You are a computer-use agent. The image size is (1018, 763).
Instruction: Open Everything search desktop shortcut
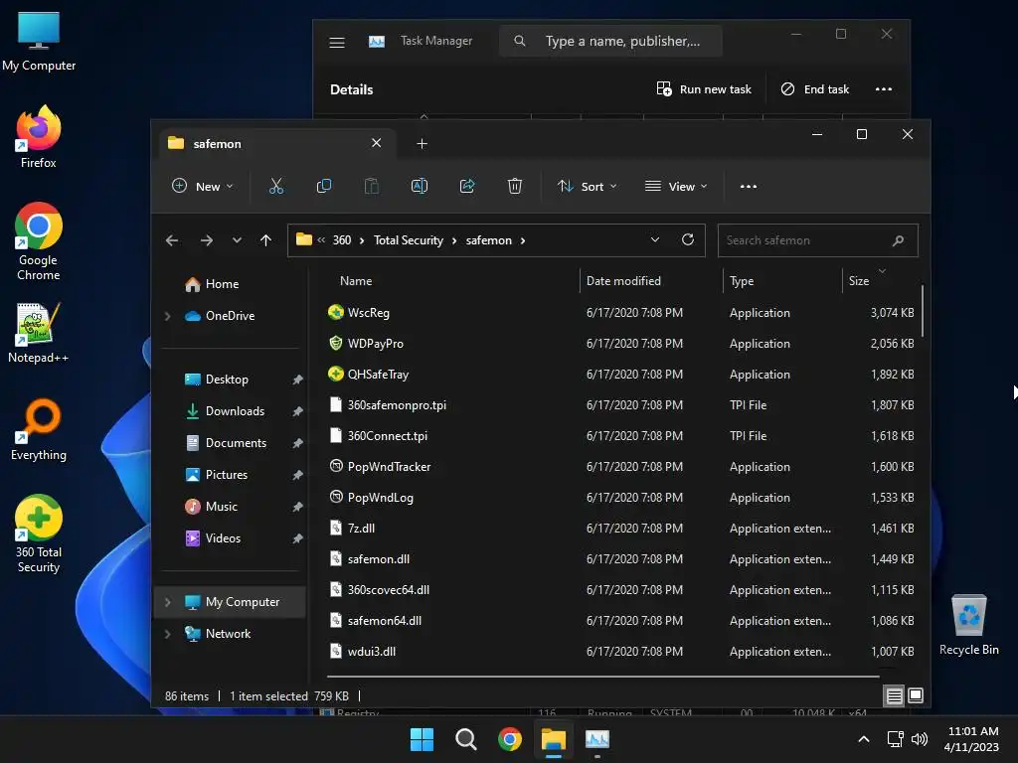click(39, 429)
